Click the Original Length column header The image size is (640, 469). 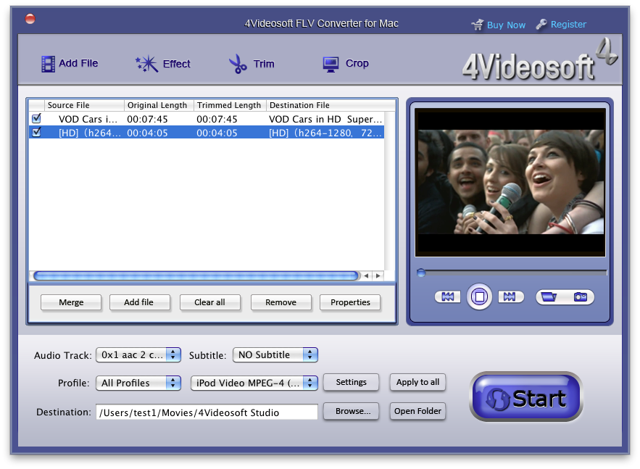pos(159,105)
